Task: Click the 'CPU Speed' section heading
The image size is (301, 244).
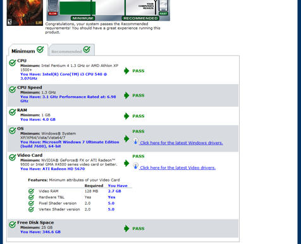Action: [x=30, y=87]
